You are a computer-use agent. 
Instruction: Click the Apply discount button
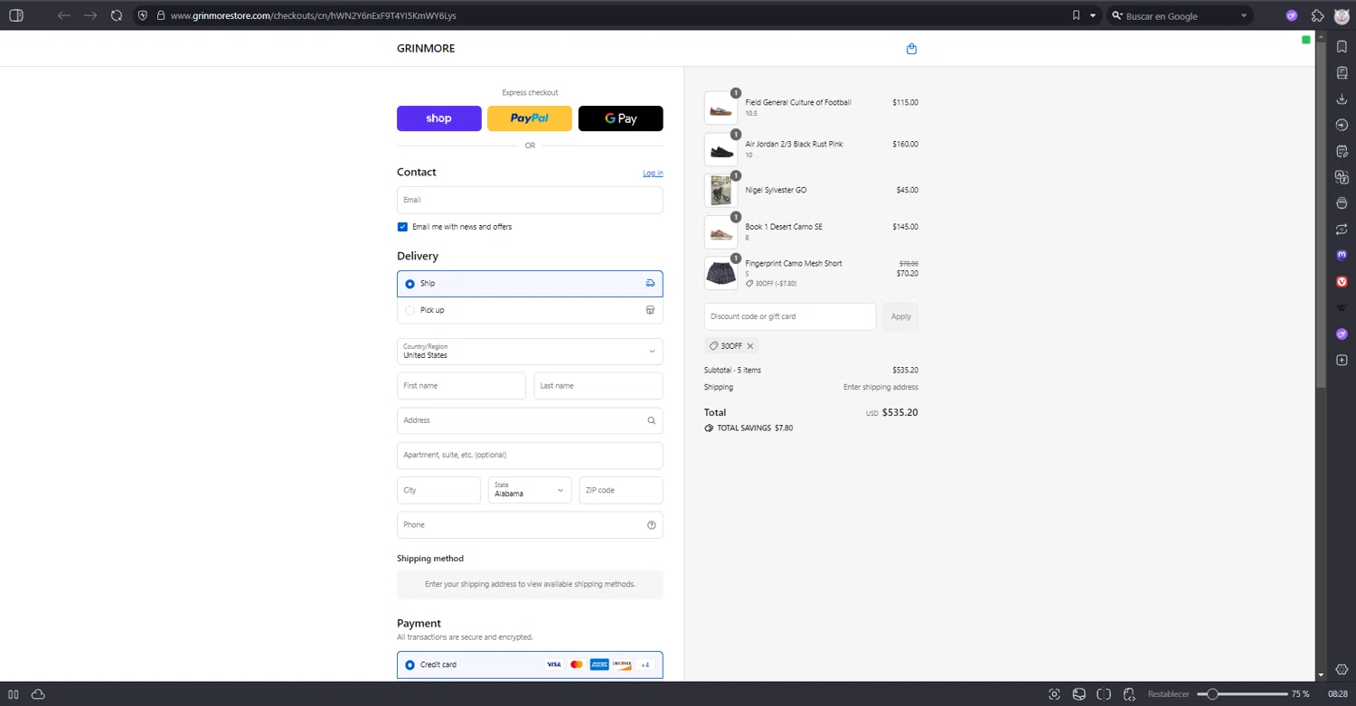point(901,317)
